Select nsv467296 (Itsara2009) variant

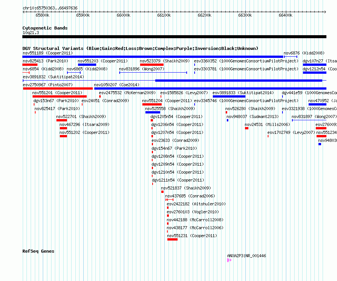click(x=84, y=124)
